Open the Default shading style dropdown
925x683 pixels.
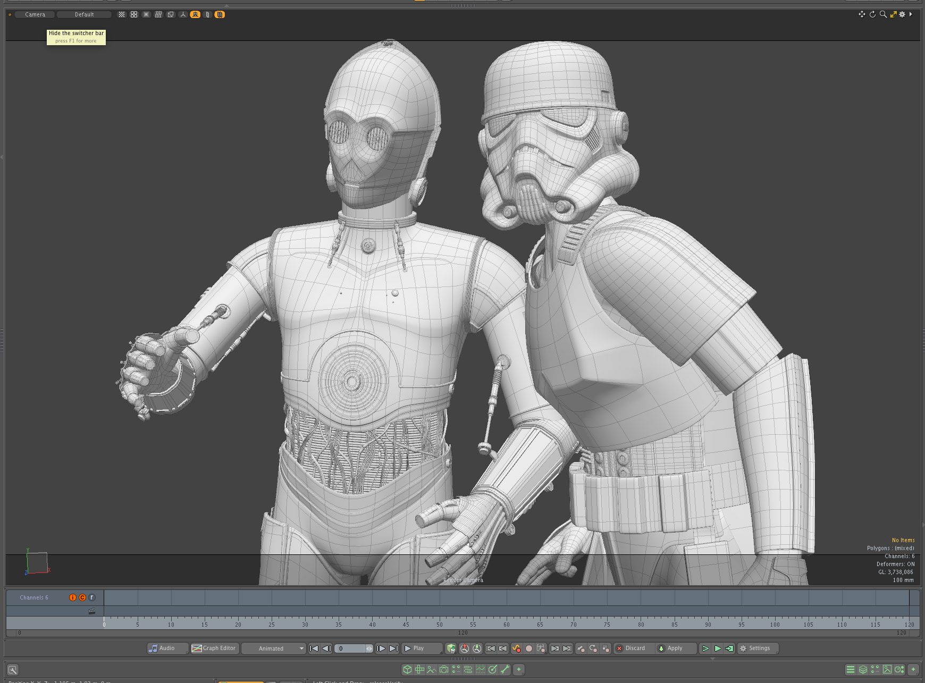click(x=84, y=14)
